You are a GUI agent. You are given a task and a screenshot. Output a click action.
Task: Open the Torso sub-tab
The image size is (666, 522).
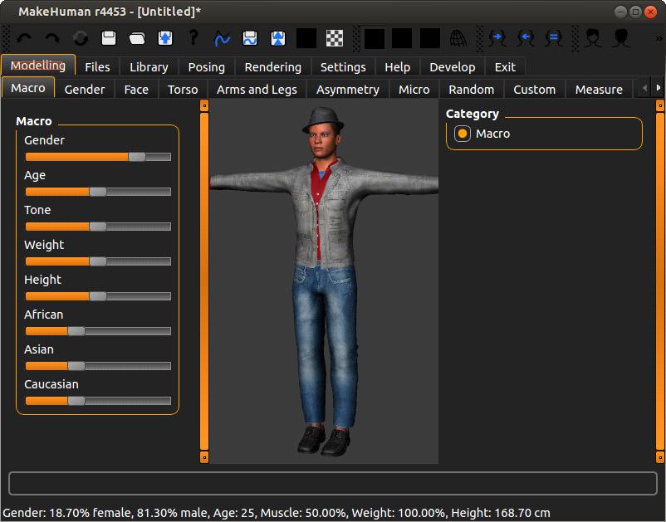(x=183, y=90)
